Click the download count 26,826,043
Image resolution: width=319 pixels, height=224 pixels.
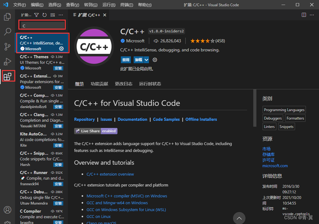point(167,41)
